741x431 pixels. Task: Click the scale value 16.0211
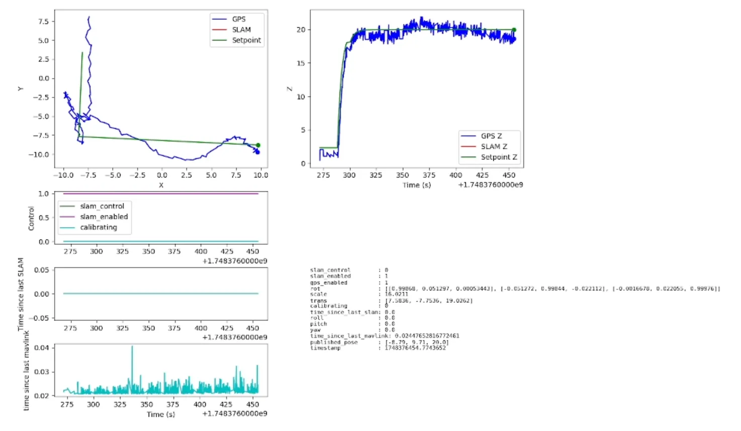(x=396, y=295)
